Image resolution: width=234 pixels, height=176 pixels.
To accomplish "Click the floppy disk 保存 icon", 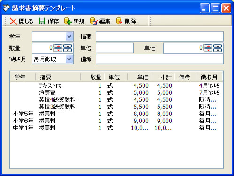I will 42,21.
